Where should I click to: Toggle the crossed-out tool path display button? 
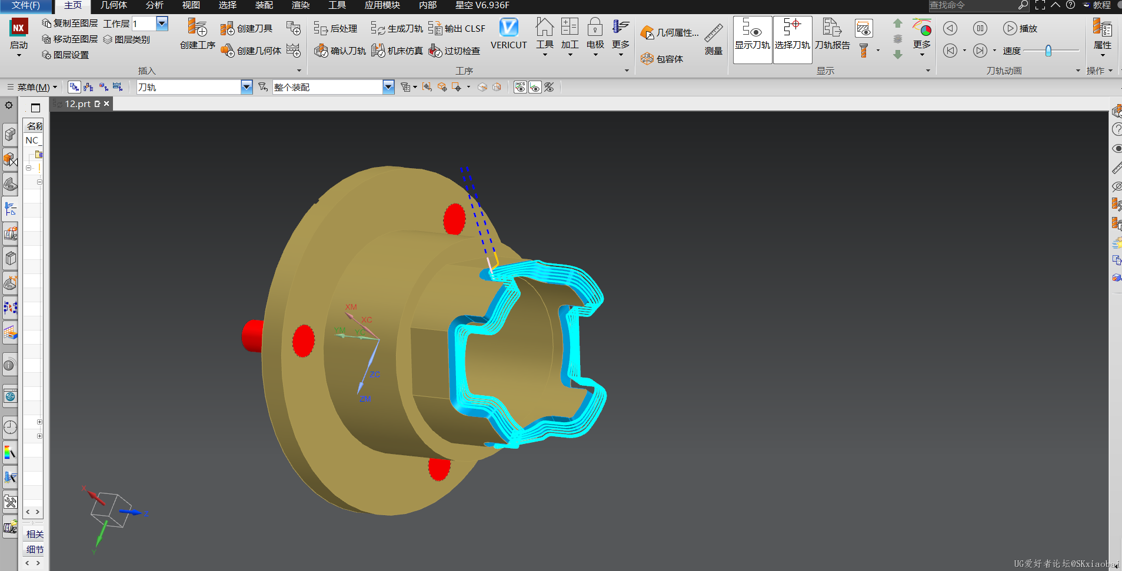click(549, 87)
